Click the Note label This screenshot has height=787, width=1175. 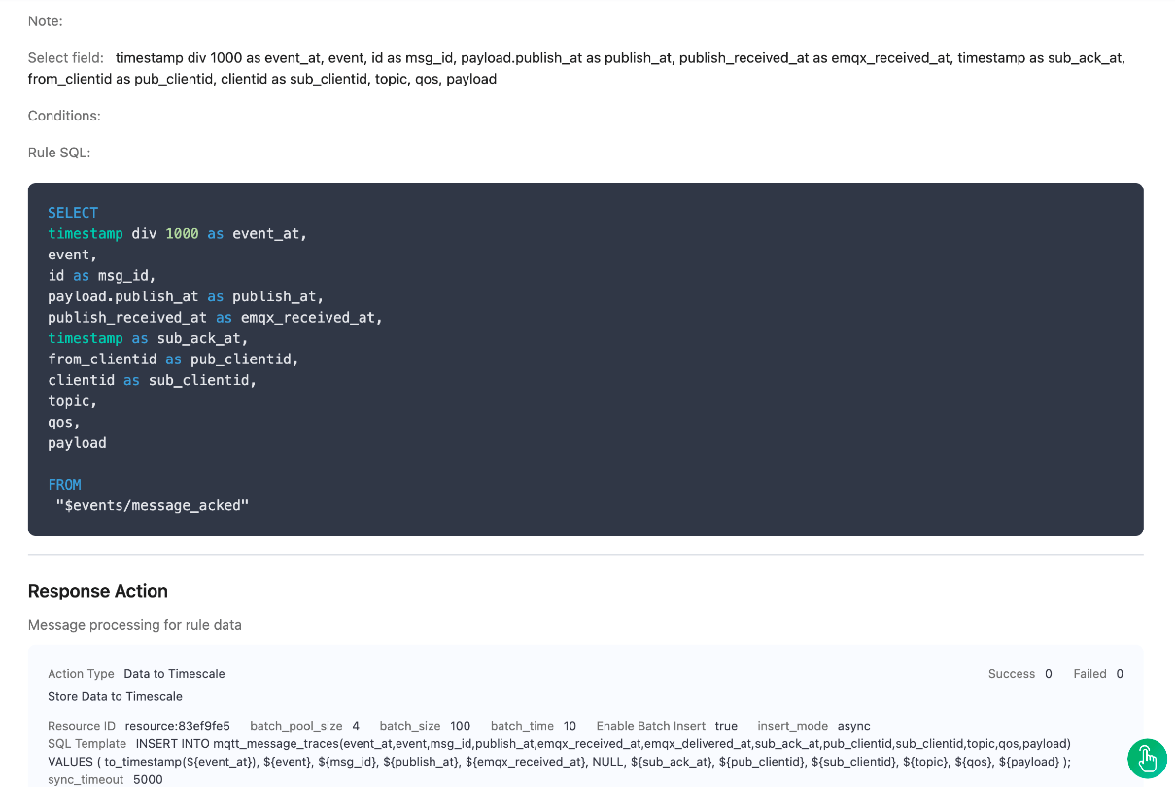46,20
